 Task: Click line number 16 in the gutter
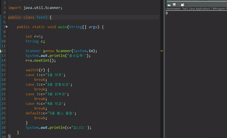(x=3, y=70)
